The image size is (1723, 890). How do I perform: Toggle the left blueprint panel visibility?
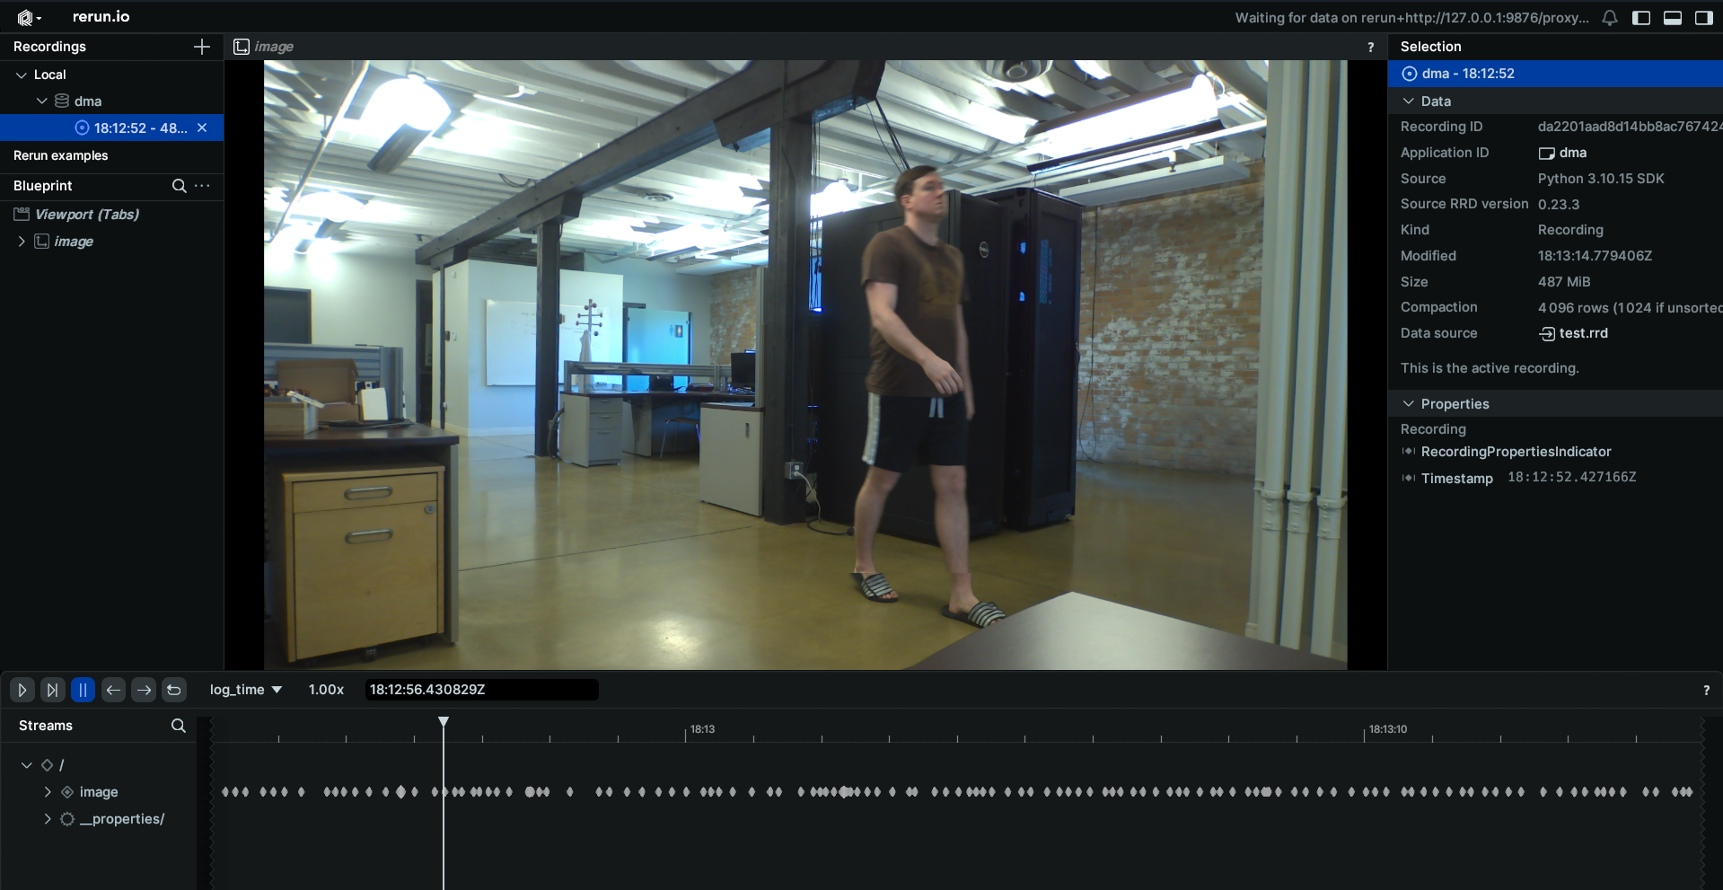pos(1641,18)
